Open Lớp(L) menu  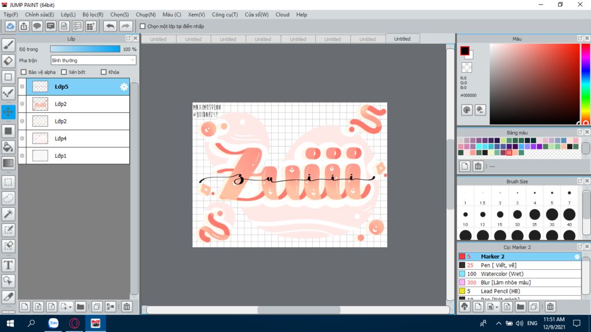click(68, 14)
